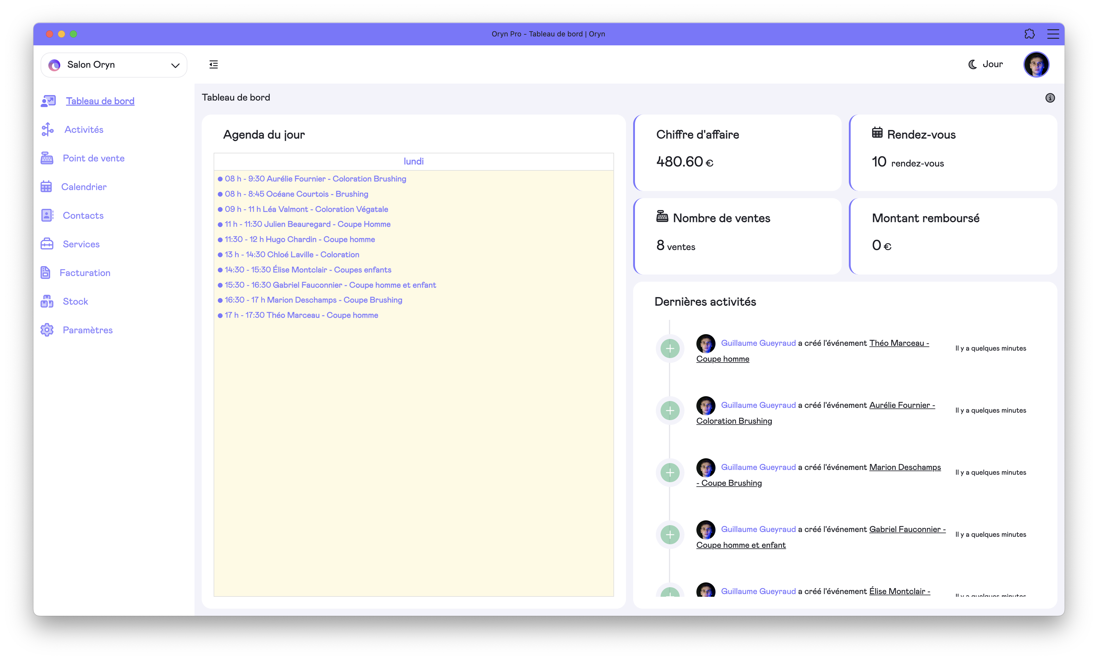Click Guillaume Gueyraud name in first activity
The height and width of the screenshot is (660, 1098).
(x=758, y=343)
